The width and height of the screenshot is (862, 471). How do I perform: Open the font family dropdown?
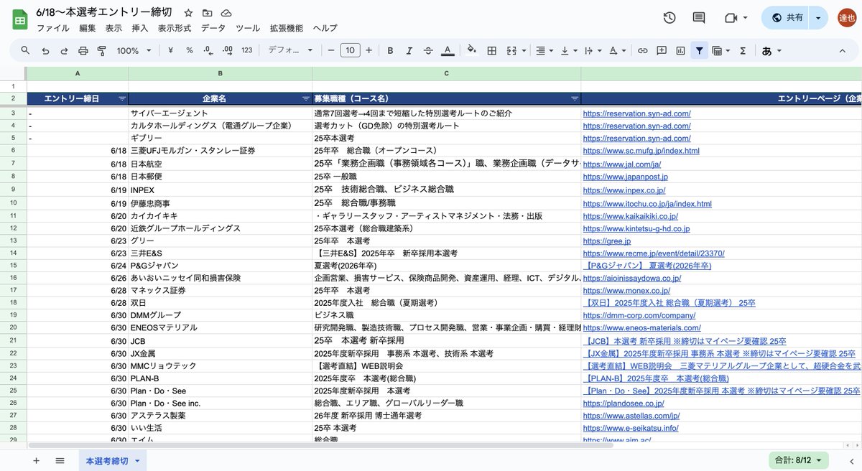pos(291,50)
